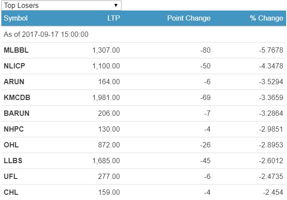Image resolution: width=287 pixels, height=200 pixels.
Task: Select the UFL symbol
Action: click(x=11, y=176)
